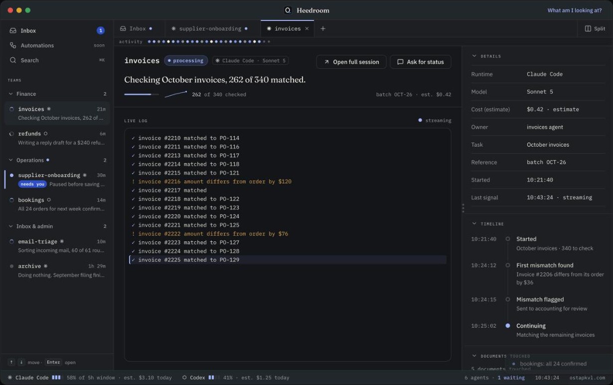Collapse the Finance team group

point(11,94)
